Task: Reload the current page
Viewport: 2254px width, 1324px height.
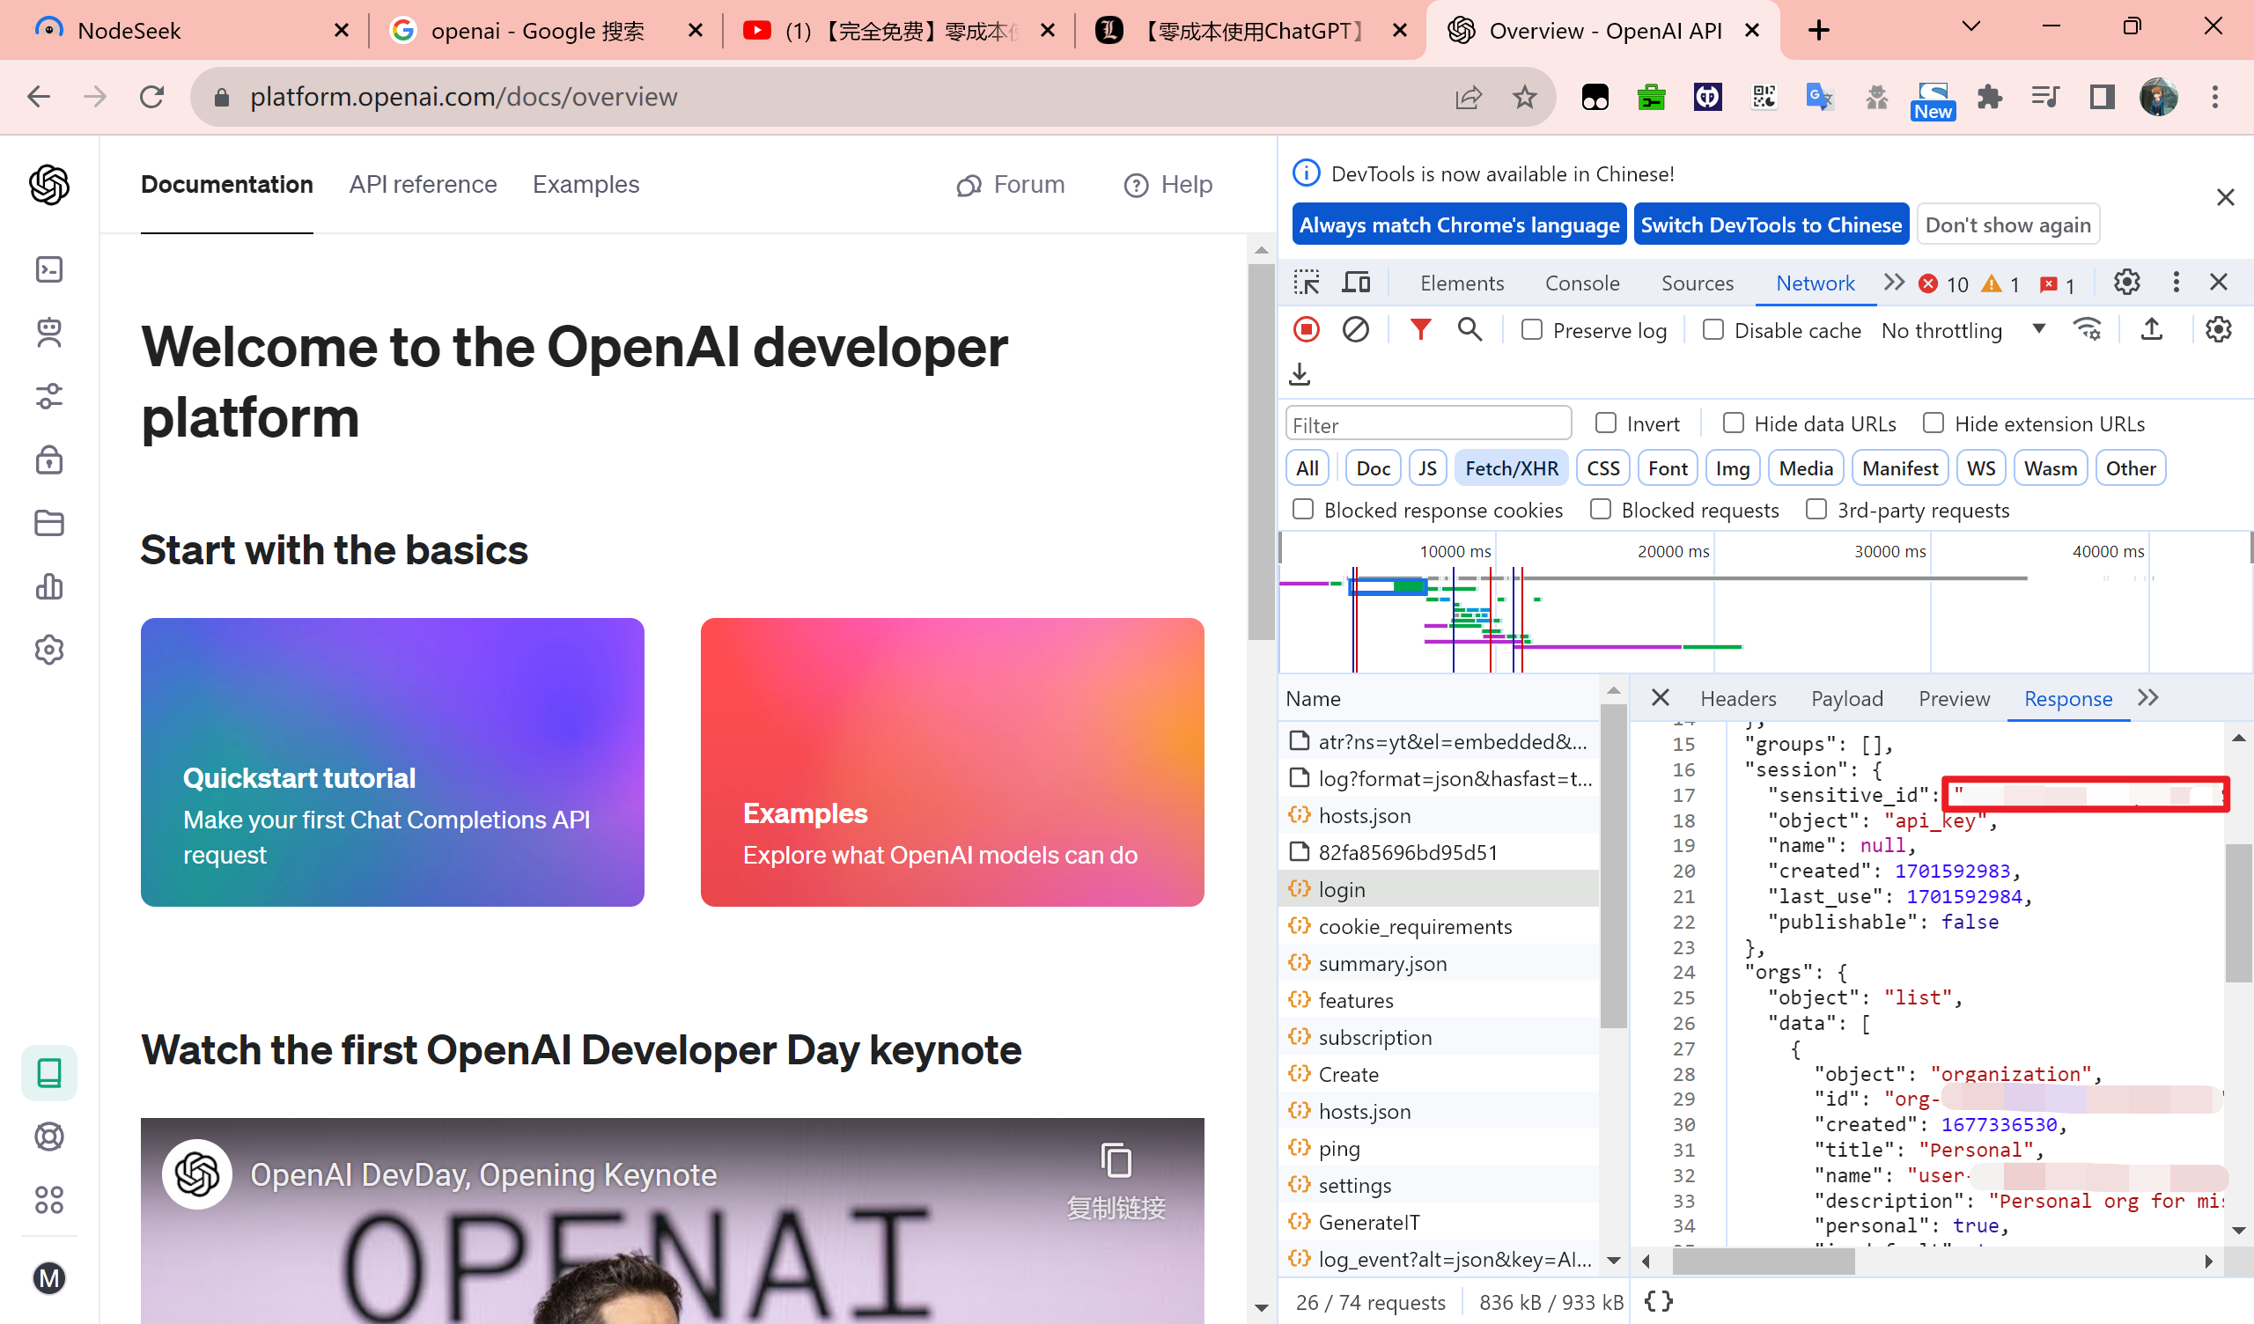Action: click(x=152, y=97)
